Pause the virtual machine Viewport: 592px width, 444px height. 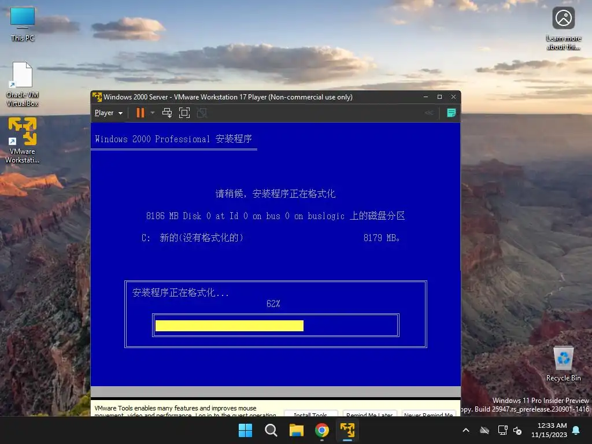pyautogui.click(x=140, y=113)
